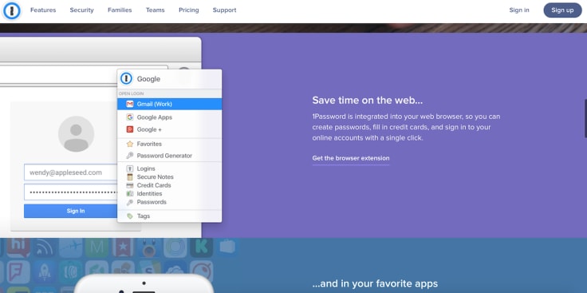Click the wendy@appleseed.com email field
This screenshot has height=293, width=587.
[71, 172]
